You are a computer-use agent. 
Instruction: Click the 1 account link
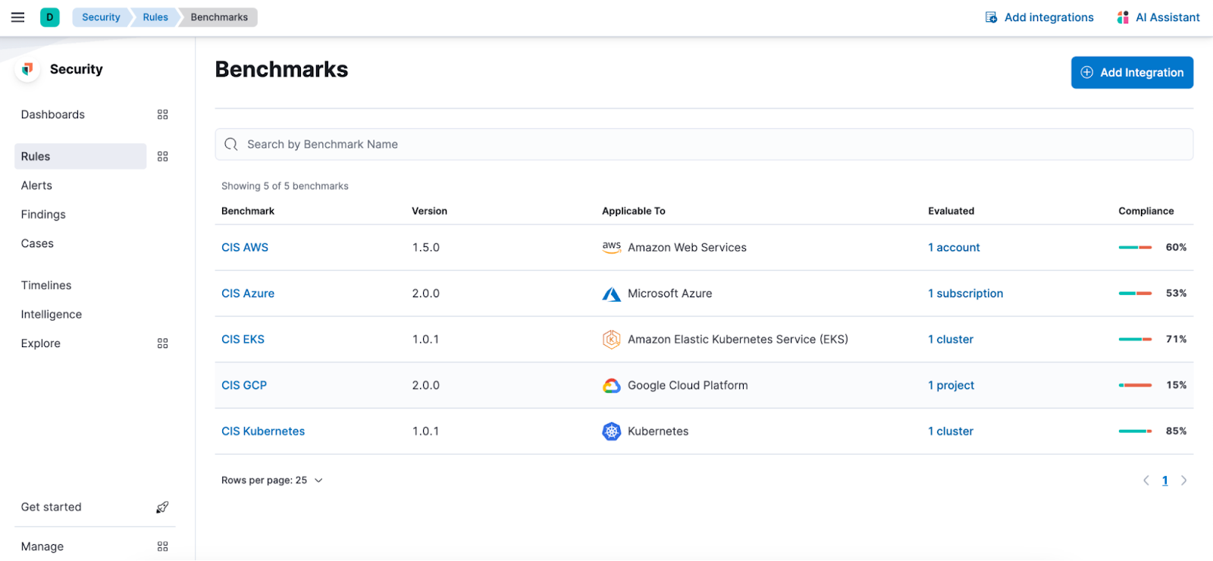954,247
